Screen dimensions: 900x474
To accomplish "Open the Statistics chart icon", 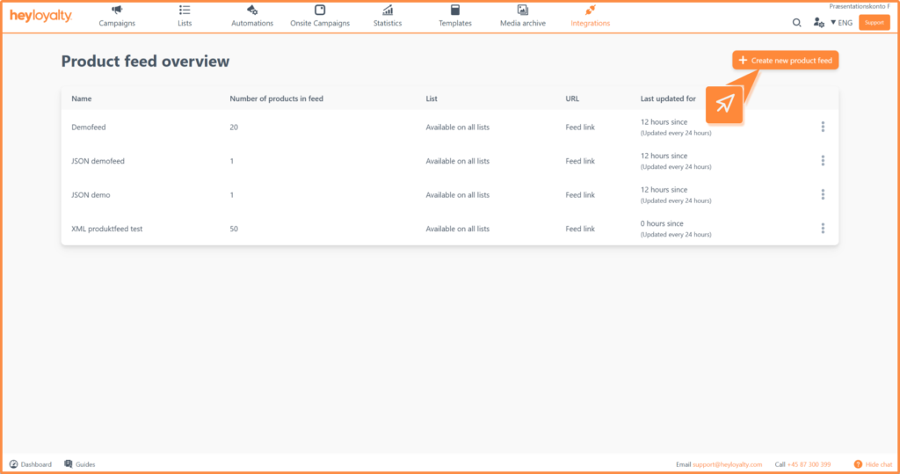I will [388, 10].
